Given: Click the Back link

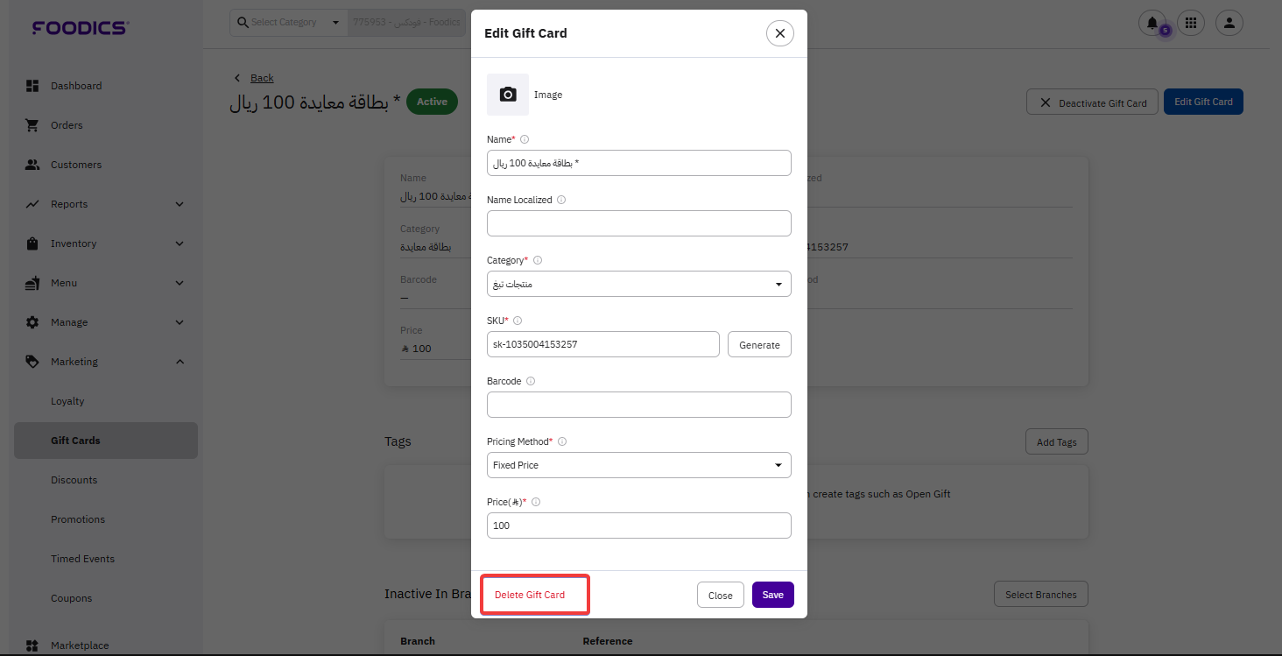Looking at the screenshot, I should (x=262, y=78).
